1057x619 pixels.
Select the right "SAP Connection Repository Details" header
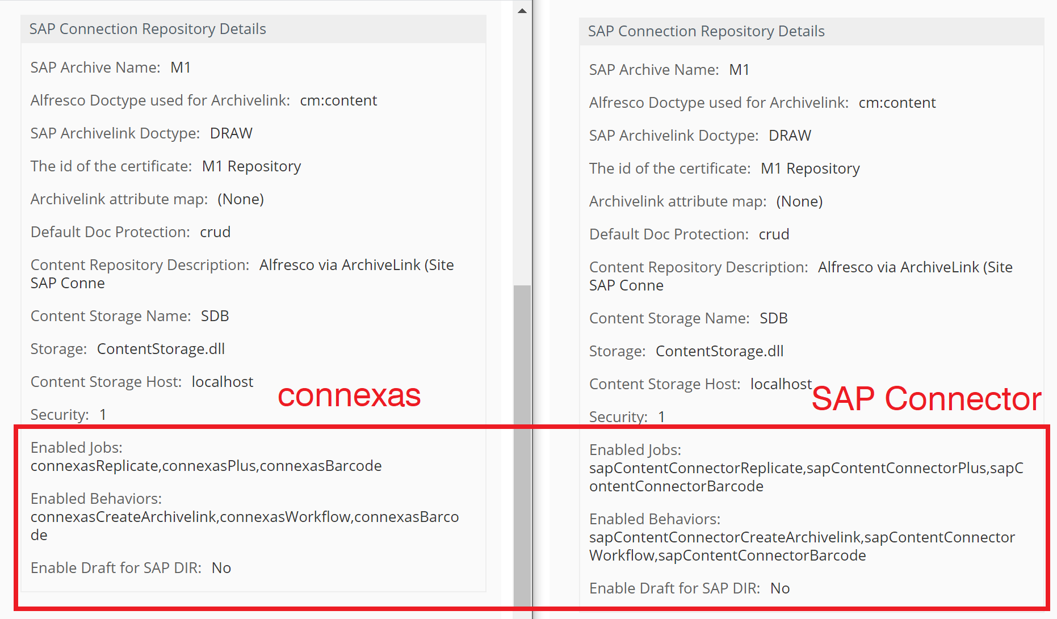click(x=706, y=31)
